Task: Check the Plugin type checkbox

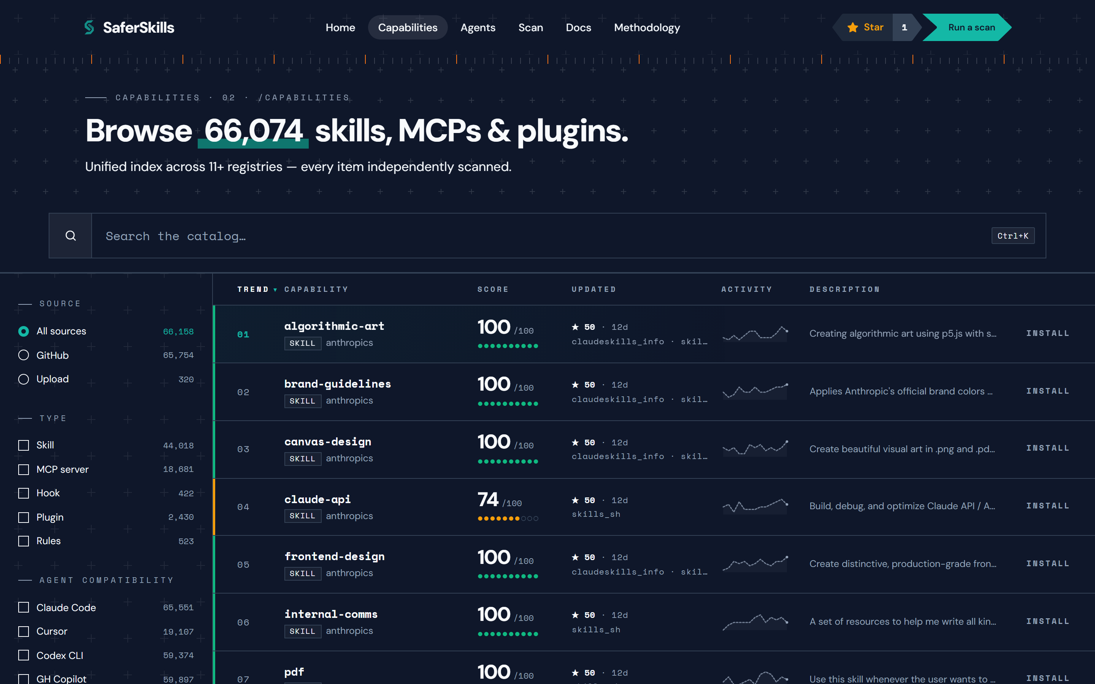Action: 24,517
